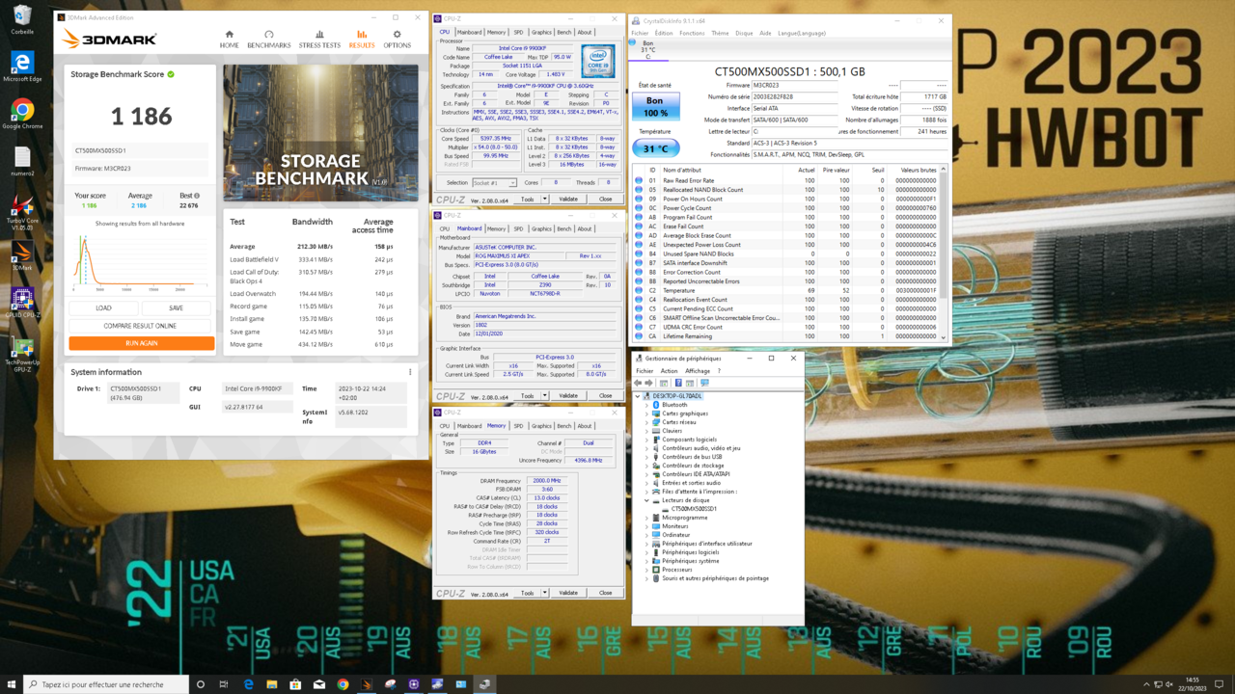Open Fonctions menu in CrystalDiskInfo
The image size is (1235, 694).
point(692,33)
